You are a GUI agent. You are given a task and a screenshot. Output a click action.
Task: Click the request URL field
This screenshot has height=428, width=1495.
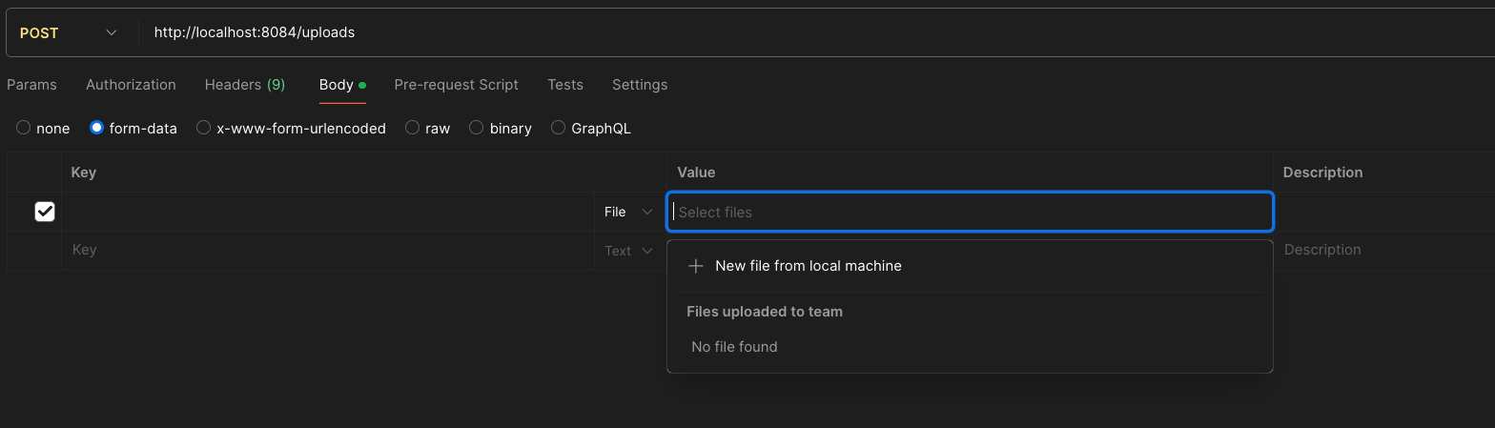(763, 32)
